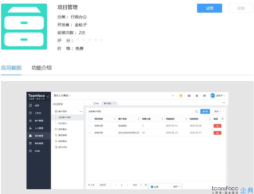The width and height of the screenshot is (254, 194).
Task: Open 人才管理 in the sidebar
Action: (39, 128)
